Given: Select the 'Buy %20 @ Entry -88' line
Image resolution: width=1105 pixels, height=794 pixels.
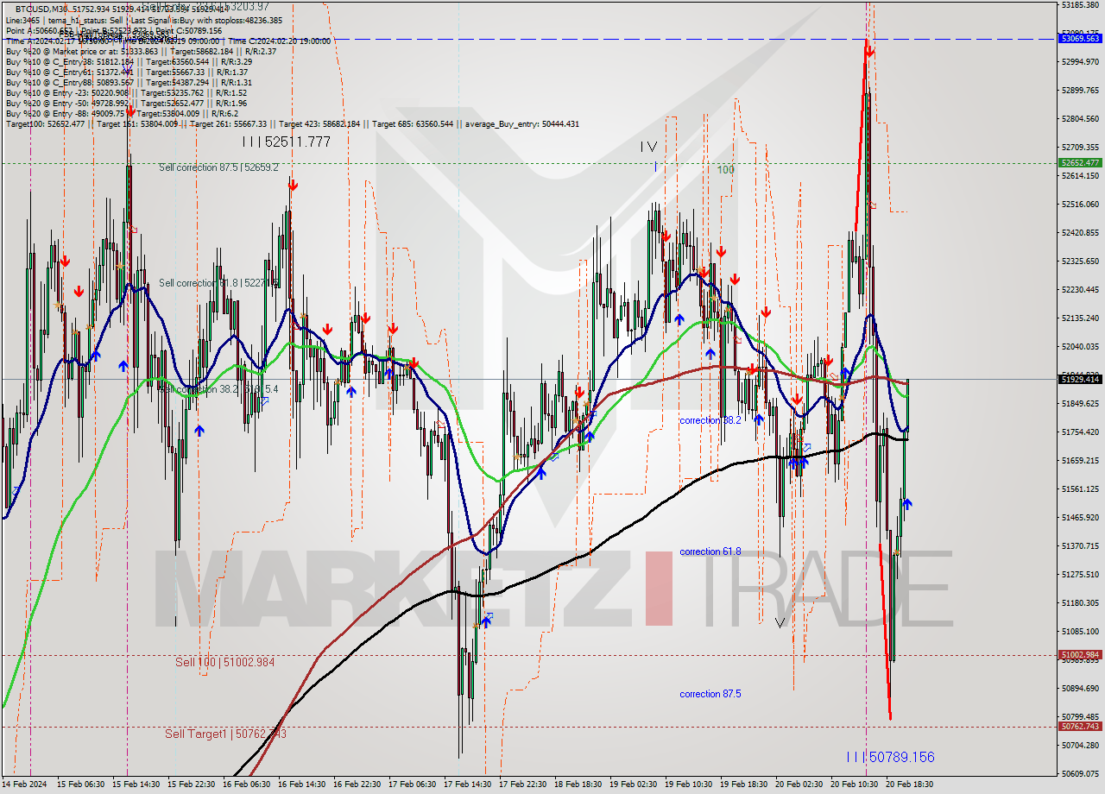Looking at the screenshot, I should click(122, 114).
